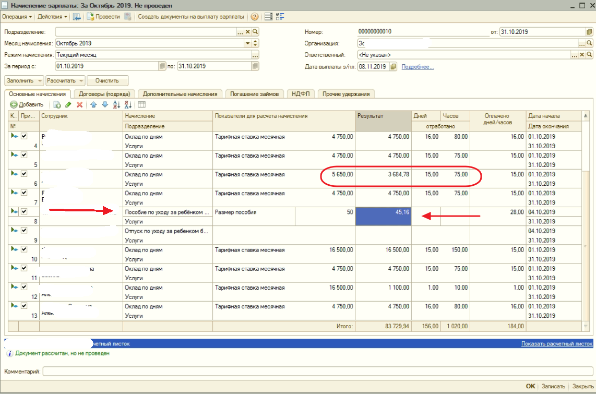596x394 pixels.
Task: Toggle the checkbox in row 12
Action: (23, 286)
